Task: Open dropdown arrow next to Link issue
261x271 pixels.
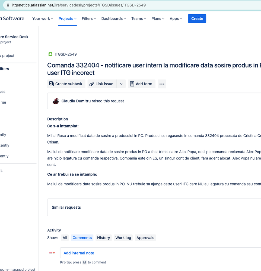Action: point(121,84)
